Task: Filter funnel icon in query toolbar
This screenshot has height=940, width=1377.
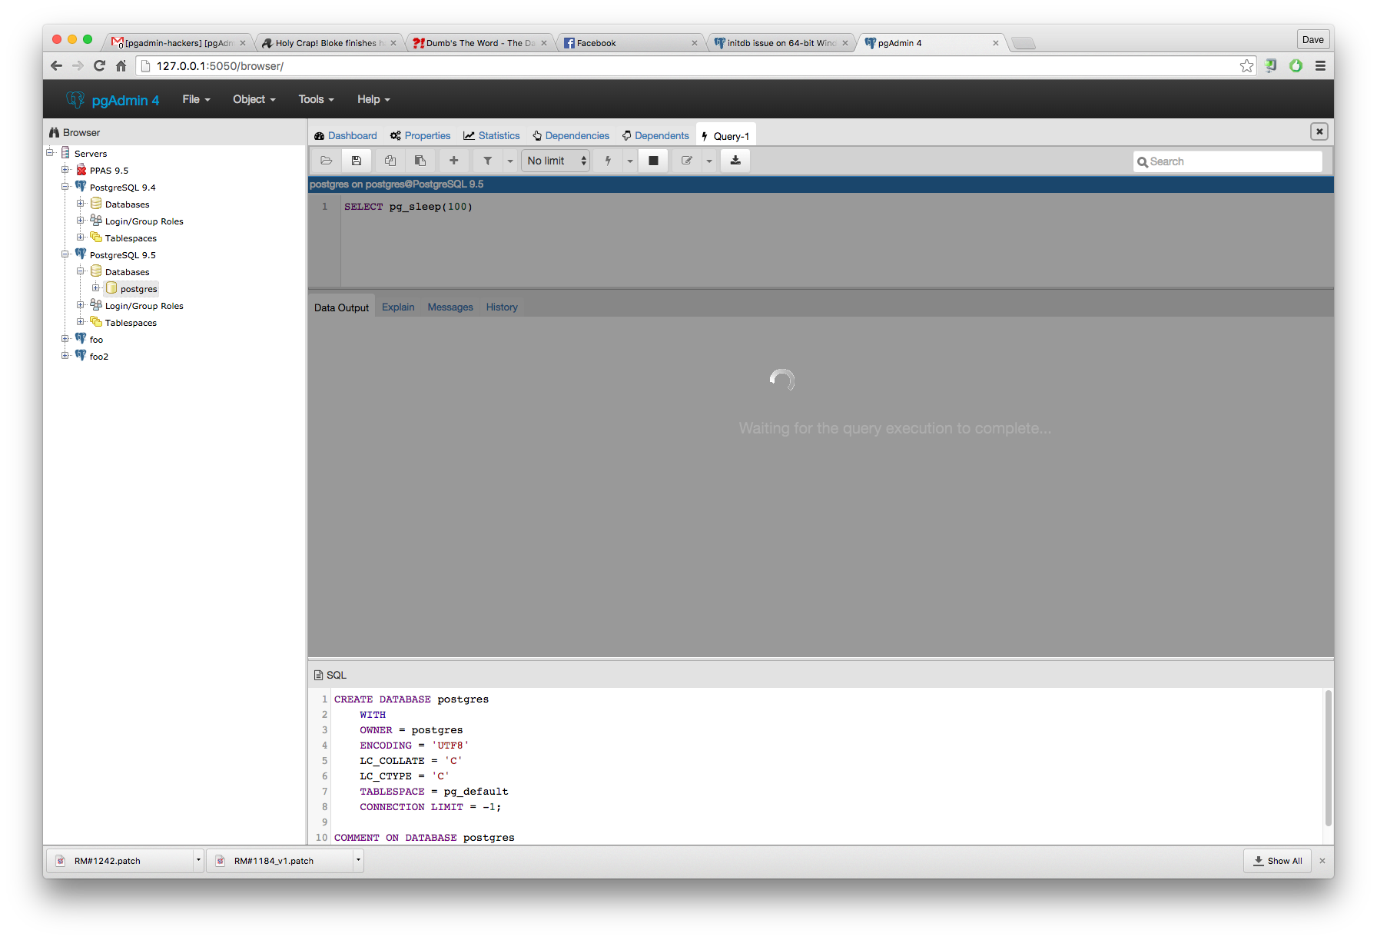Action: (x=488, y=161)
